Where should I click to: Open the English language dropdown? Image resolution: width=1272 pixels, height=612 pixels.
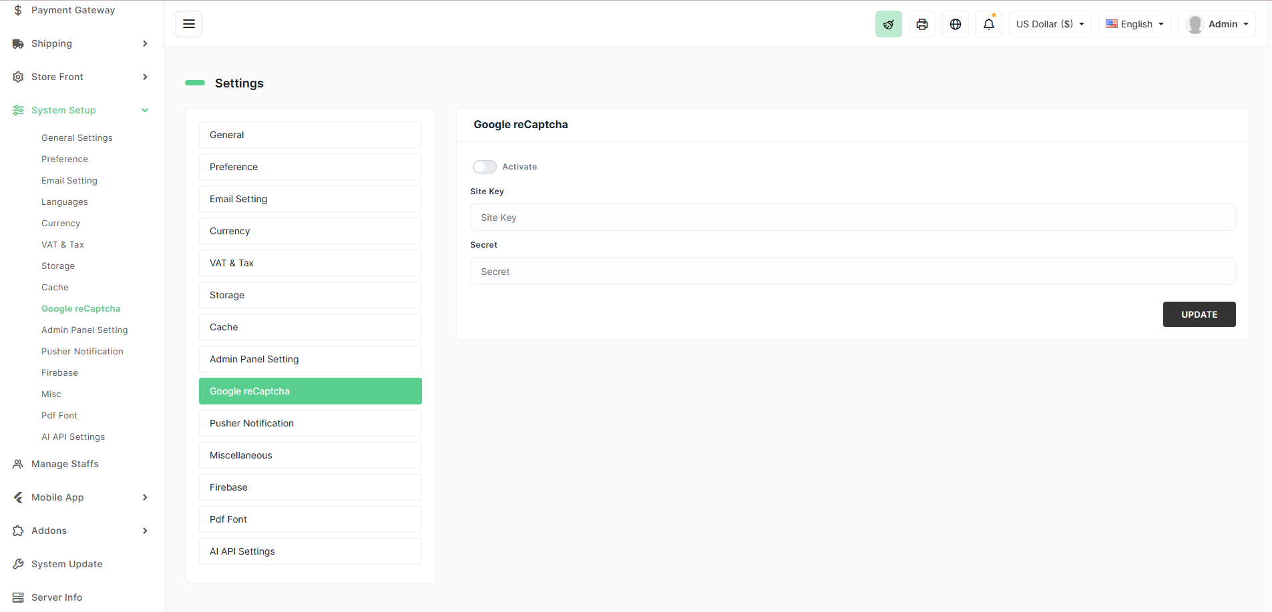point(1134,24)
